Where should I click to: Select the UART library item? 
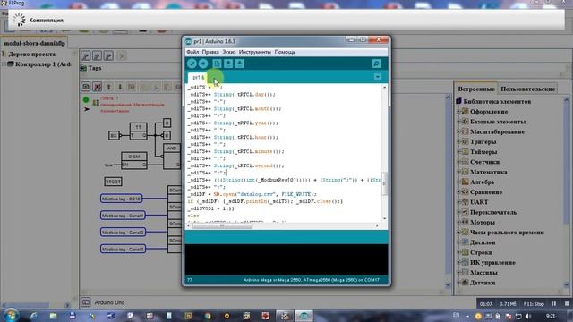(479, 202)
